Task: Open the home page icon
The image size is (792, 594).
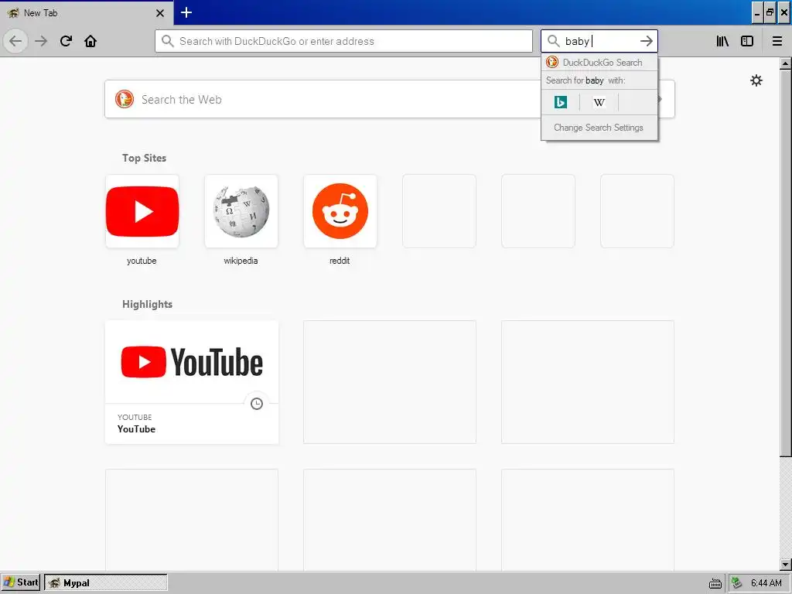Action: [90, 41]
